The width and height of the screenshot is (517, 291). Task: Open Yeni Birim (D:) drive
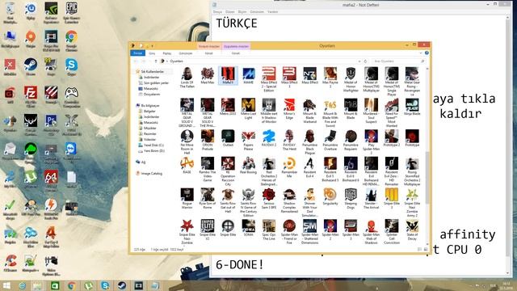(x=151, y=151)
